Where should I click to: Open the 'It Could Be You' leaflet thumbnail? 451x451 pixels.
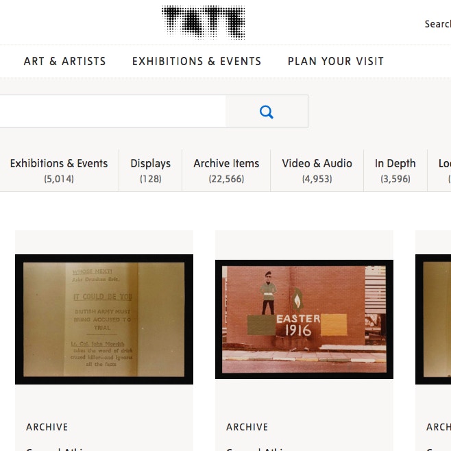click(x=104, y=319)
